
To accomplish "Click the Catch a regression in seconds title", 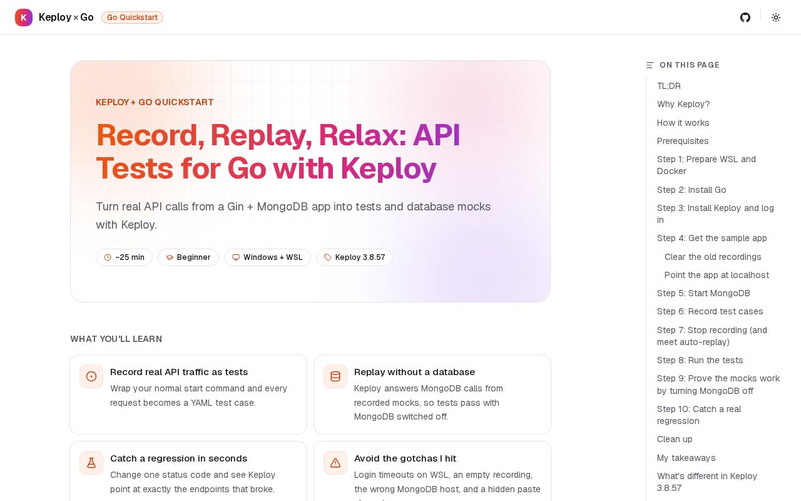I will tap(178, 458).
